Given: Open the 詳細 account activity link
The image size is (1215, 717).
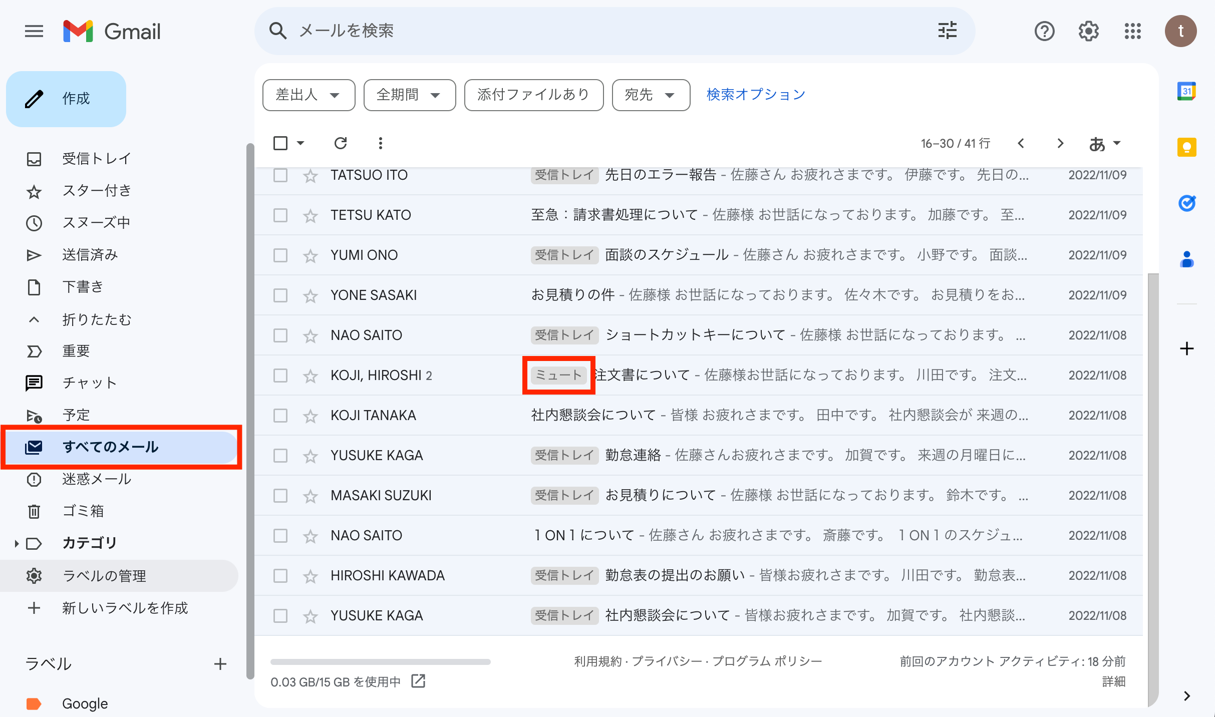Looking at the screenshot, I should (x=1114, y=681).
